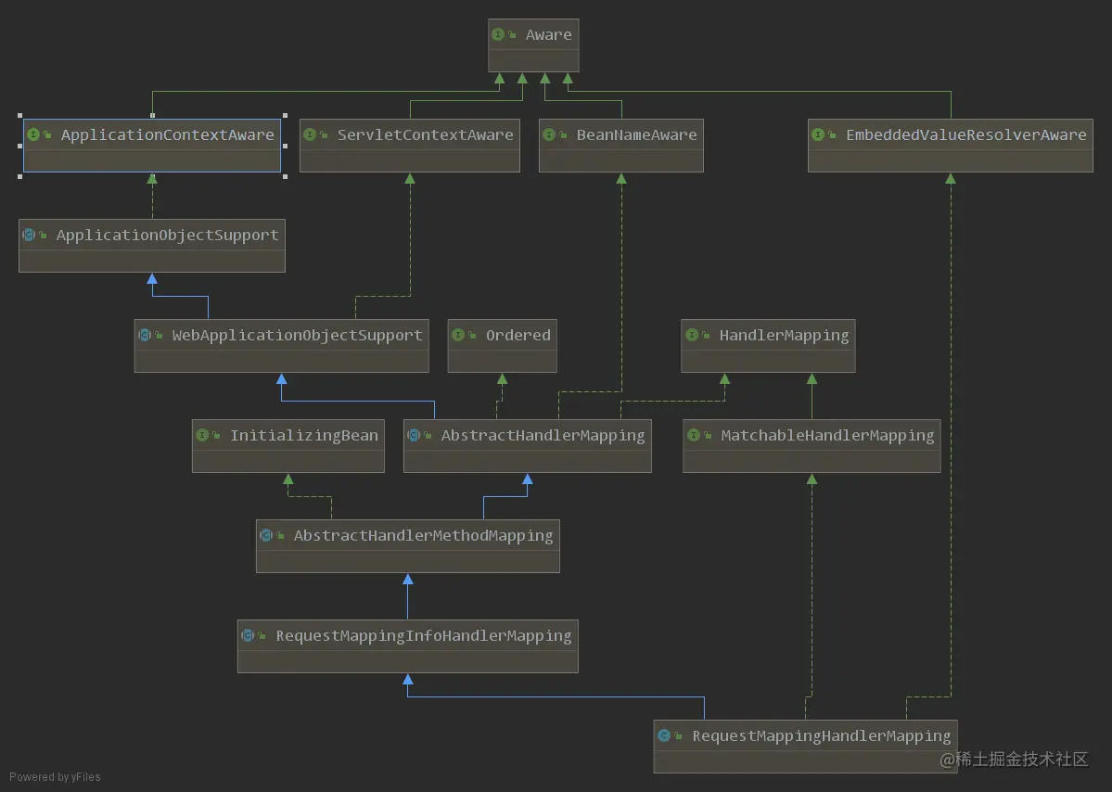
Task: Click the interface icon beside EmbeddedValueResolverAware
Action: [x=818, y=134]
